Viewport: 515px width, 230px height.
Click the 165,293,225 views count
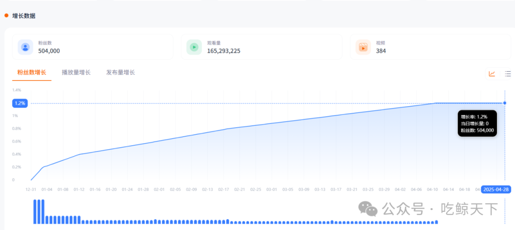[230, 51]
